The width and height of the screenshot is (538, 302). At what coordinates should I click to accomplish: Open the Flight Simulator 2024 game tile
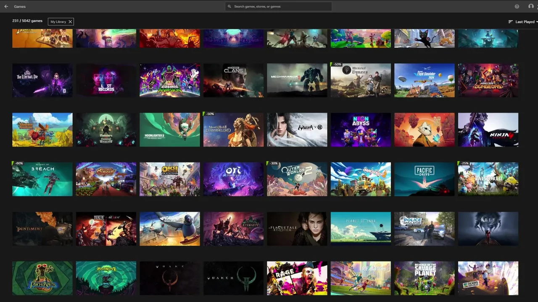coord(425,80)
